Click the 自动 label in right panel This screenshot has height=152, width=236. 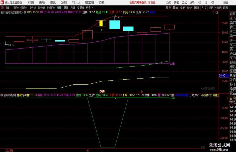click(233, 98)
